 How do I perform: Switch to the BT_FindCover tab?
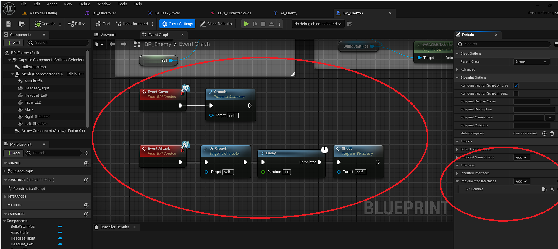tap(104, 13)
